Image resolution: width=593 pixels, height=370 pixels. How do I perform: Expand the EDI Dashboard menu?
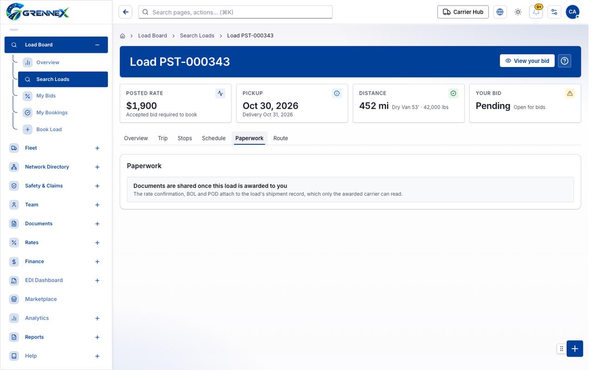tap(97, 281)
